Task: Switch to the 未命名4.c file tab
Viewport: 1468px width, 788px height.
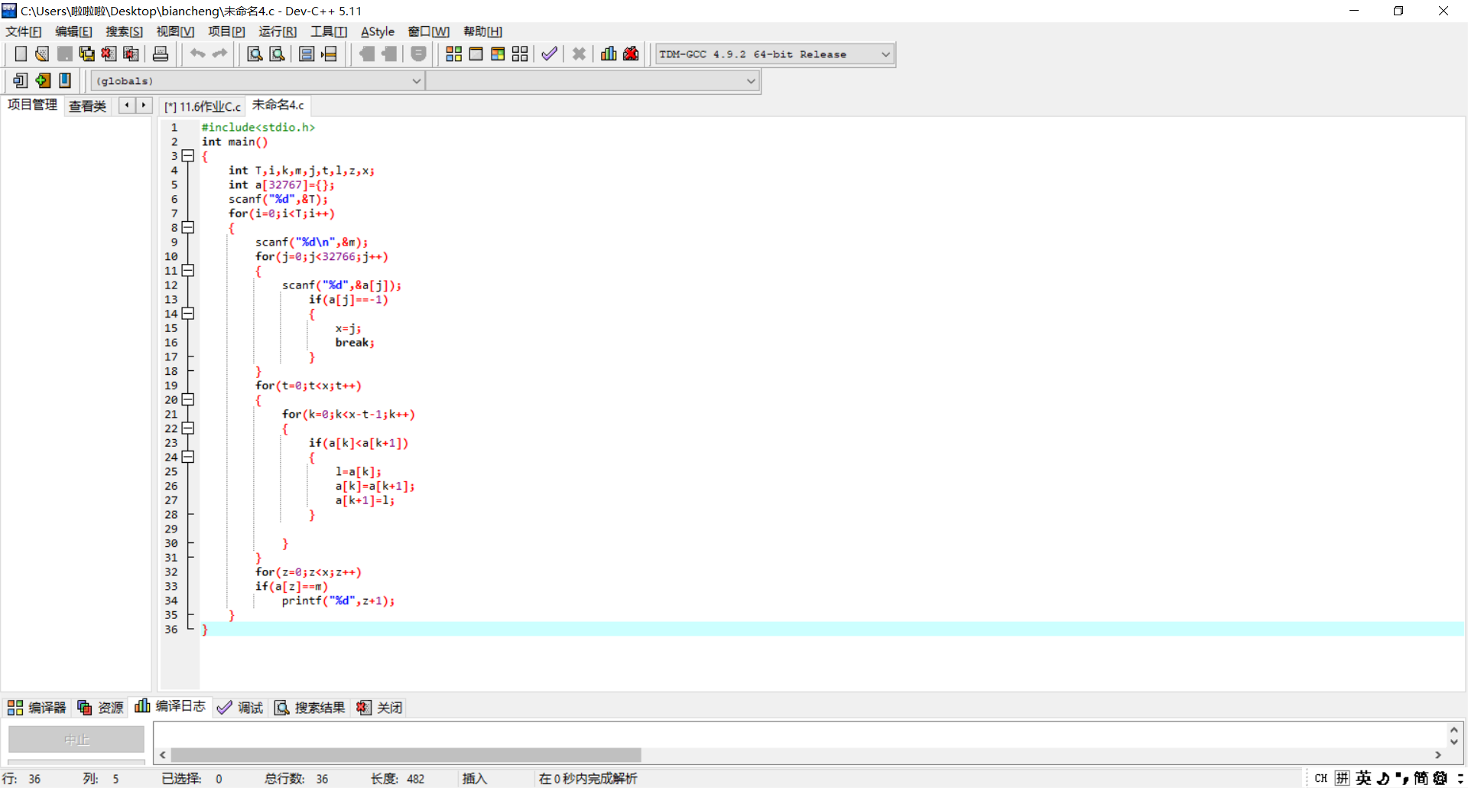Action: tap(278, 105)
